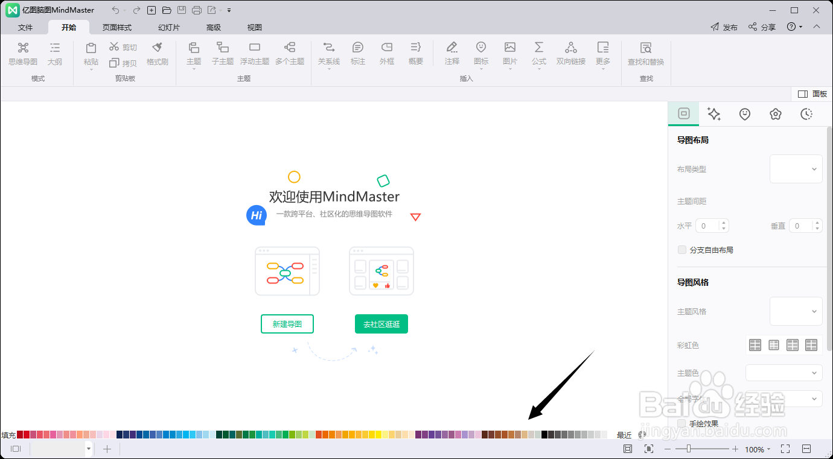Click the 发布 publish button

[724, 27]
